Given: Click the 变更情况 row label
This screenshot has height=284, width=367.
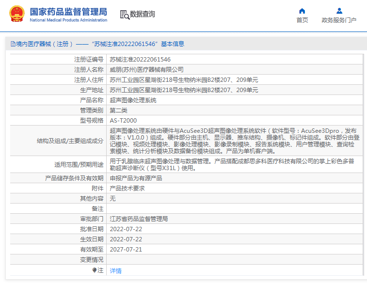Looking at the screenshot, I should tap(92, 259).
